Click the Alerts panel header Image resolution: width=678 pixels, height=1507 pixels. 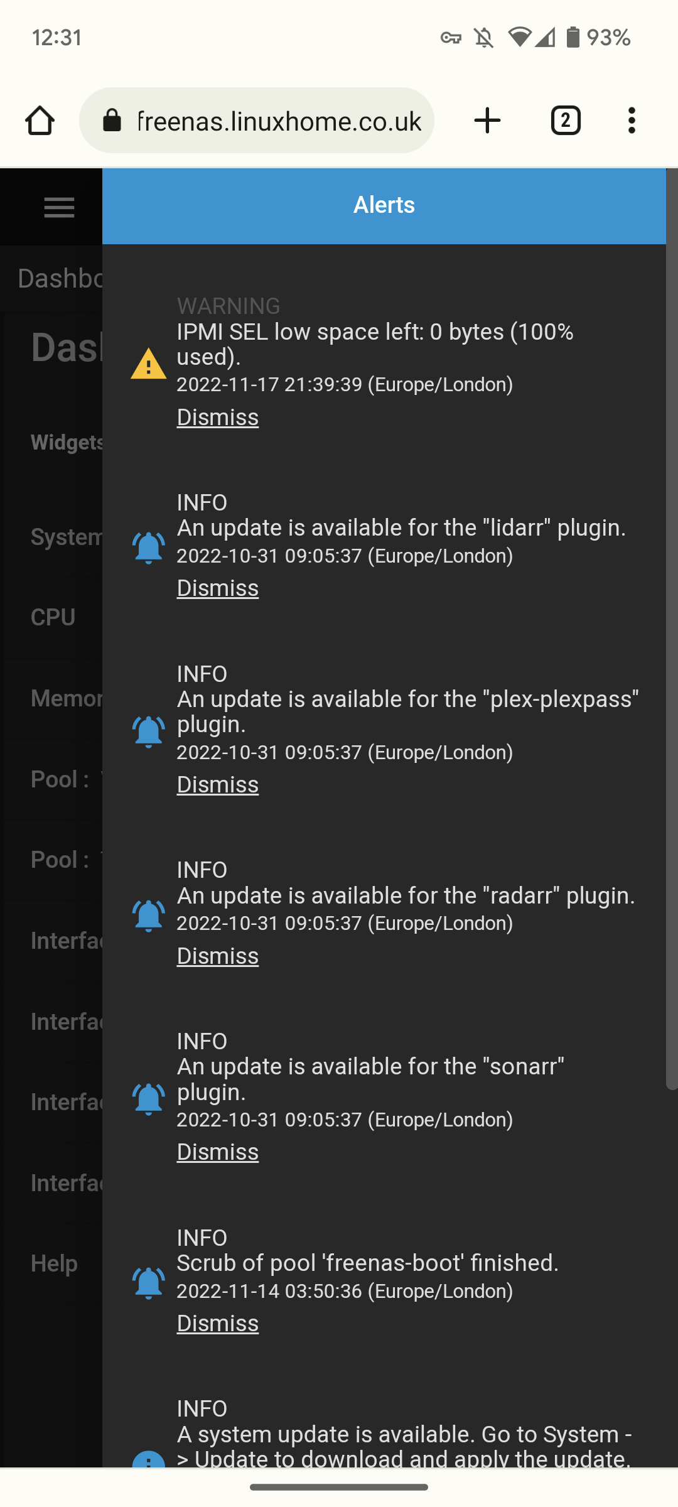[x=384, y=205]
